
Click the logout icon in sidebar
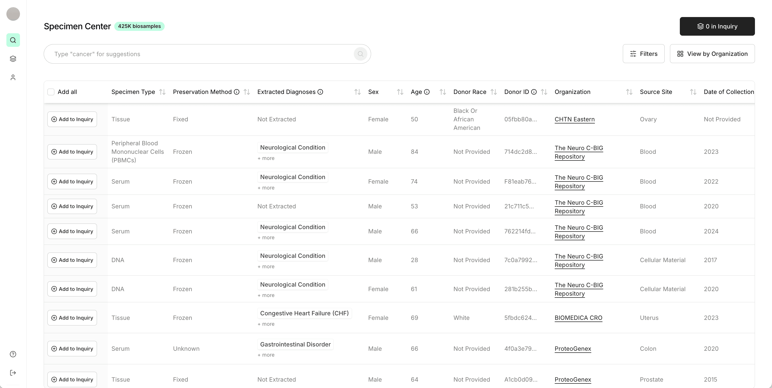13,373
